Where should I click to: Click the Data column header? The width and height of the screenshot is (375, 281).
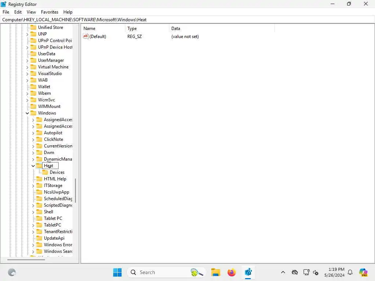coord(222,29)
